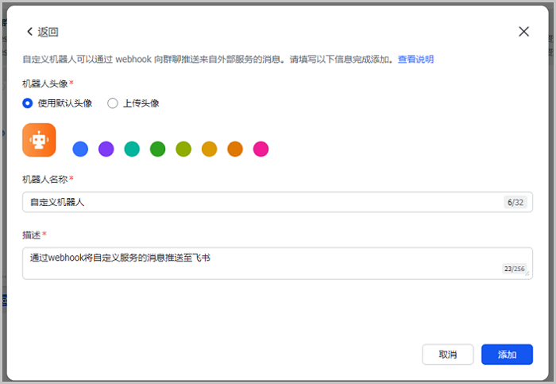Pick the blue avatar color

pyautogui.click(x=80, y=149)
